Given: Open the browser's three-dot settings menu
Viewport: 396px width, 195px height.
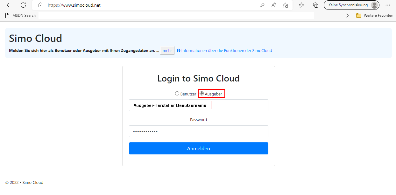Looking at the screenshot, I should (x=387, y=5).
